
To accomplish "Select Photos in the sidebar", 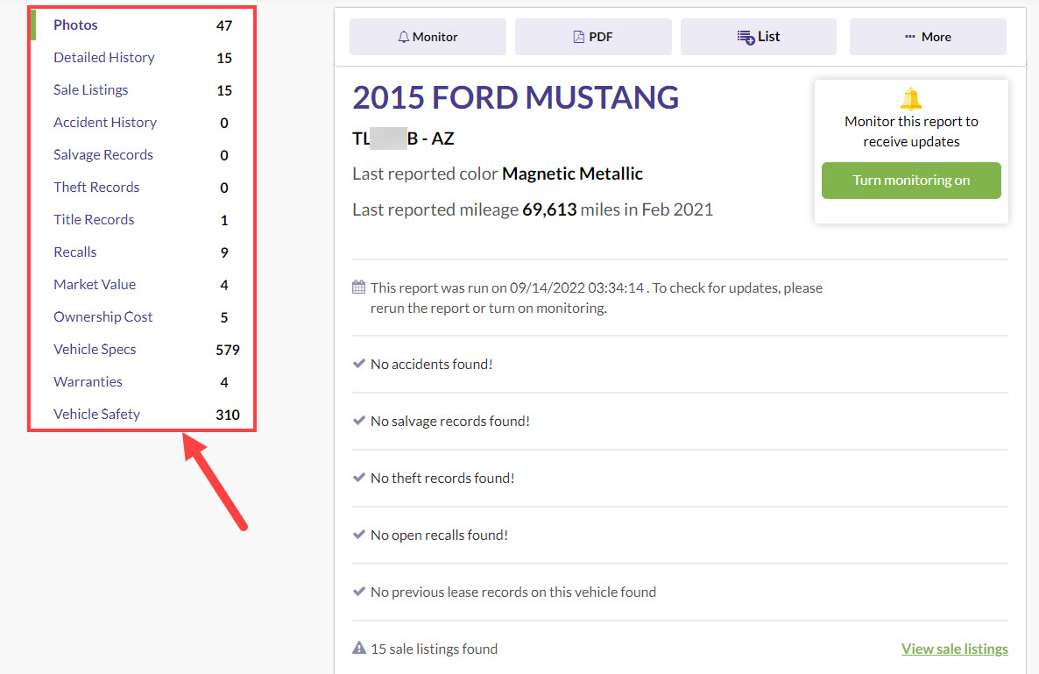I will (75, 25).
